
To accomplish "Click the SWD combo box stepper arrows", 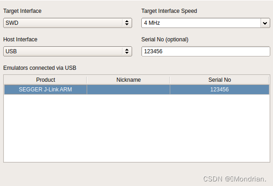I will click(127, 23).
